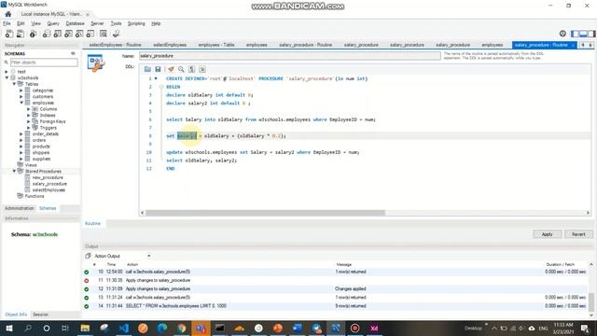
Task: Collapse the w3schools schema
Action: tap(7, 77)
